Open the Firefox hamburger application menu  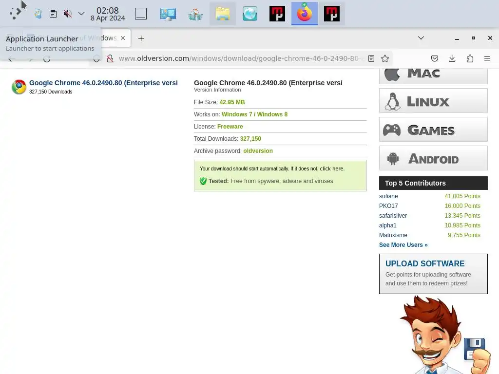[487, 58]
